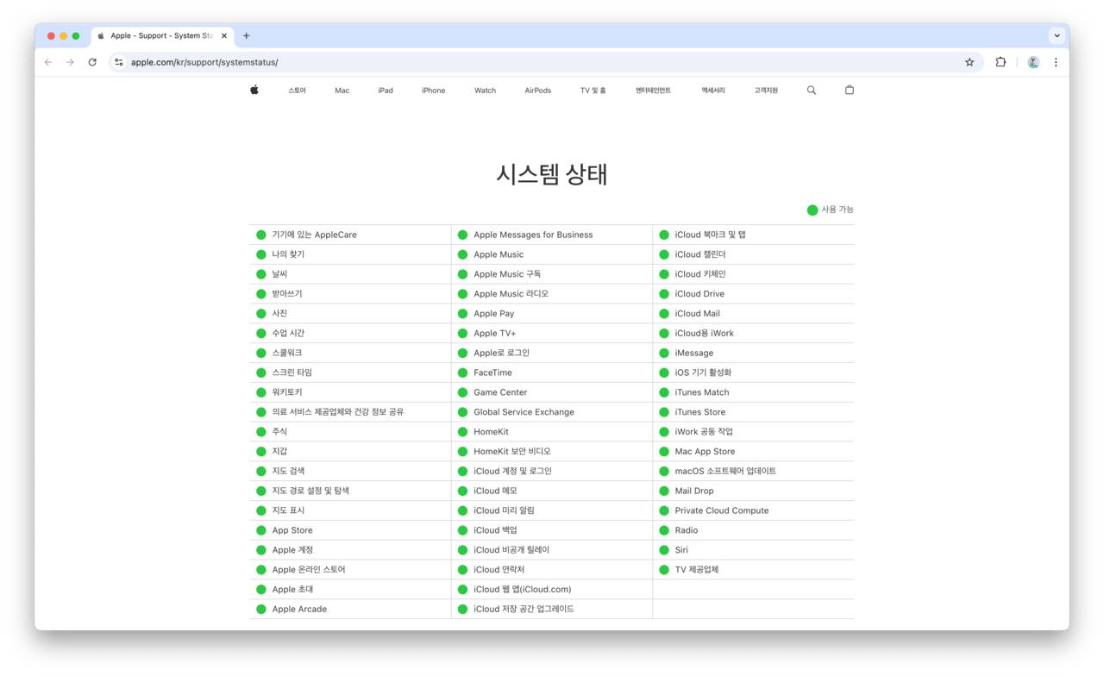Open a new tab with the plus button
This screenshot has height=676, width=1104.
(x=247, y=36)
